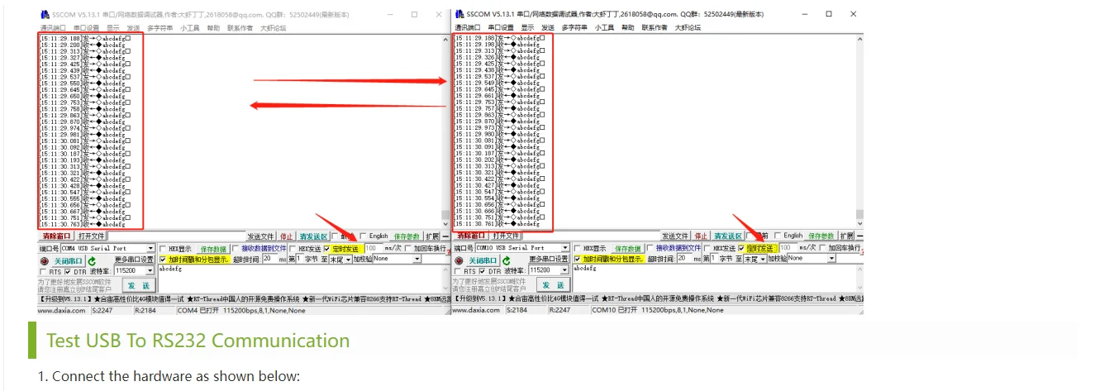Open 小工具 menu in left SSCOM window
1095x391 pixels.
(x=189, y=27)
